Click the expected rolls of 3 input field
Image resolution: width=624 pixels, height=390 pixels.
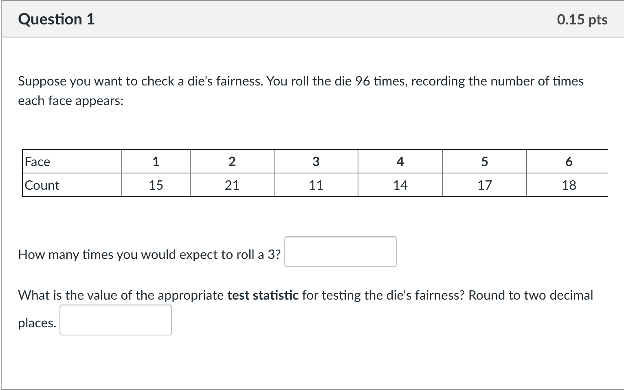(x=340, y=252)
